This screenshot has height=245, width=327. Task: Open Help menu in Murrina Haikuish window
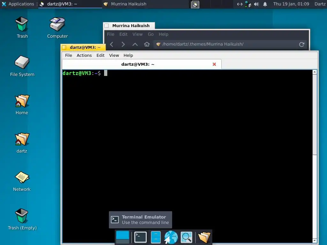click(163, 34)
